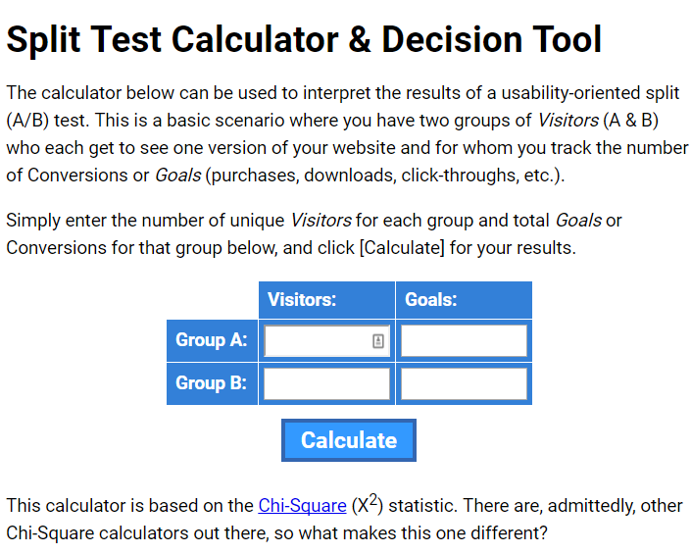Image resolution: width=691 pixels, height=554 pixels.
Task: Click the "[Calculate]" text in the instructions
Action: (x=402, y=248)
